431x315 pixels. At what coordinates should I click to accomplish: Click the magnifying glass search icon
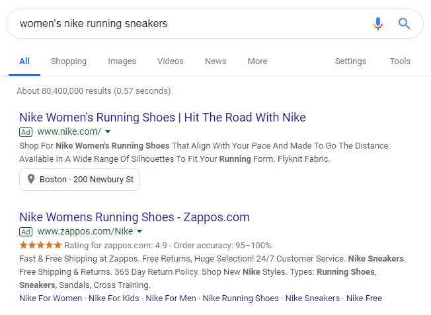(x=404, y=24)
